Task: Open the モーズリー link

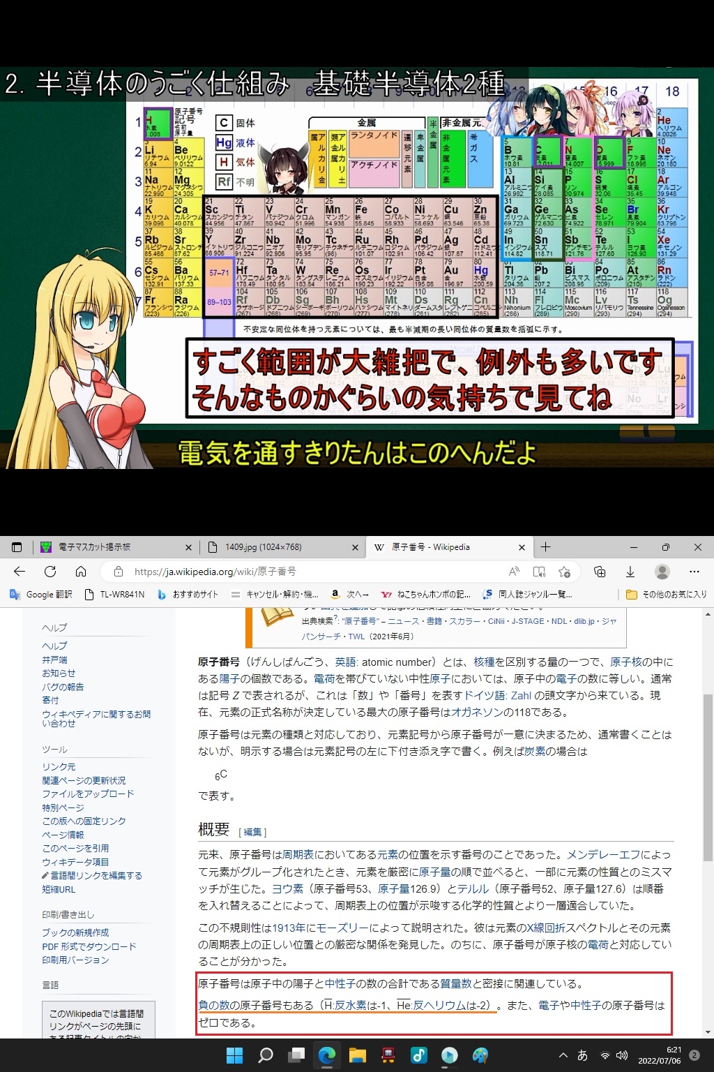Action: [x=344, y=928]
